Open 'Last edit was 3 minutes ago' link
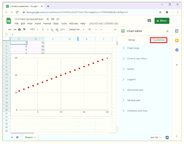 pyautogui.click(x=103, y=23)
